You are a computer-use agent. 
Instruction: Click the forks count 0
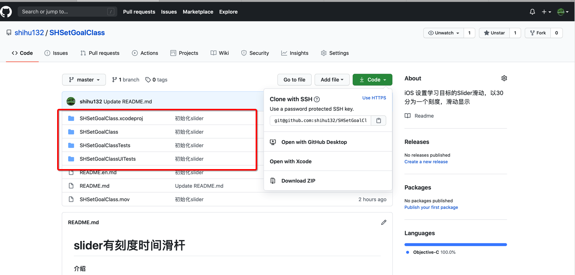point(556,33)
